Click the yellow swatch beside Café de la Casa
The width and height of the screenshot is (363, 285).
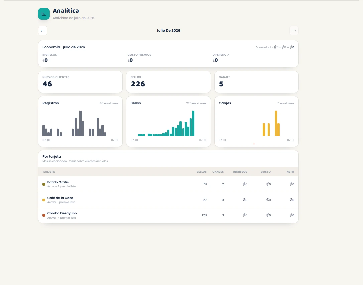click(44, 200)
